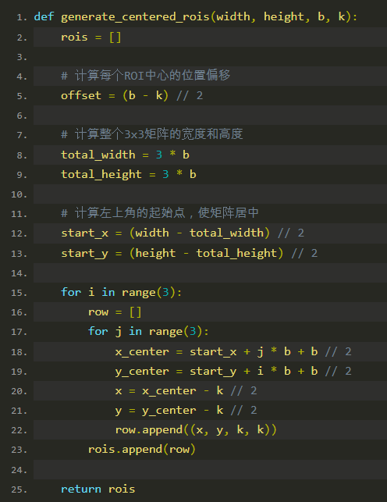Click y_center on line 19

pos(142,372)
